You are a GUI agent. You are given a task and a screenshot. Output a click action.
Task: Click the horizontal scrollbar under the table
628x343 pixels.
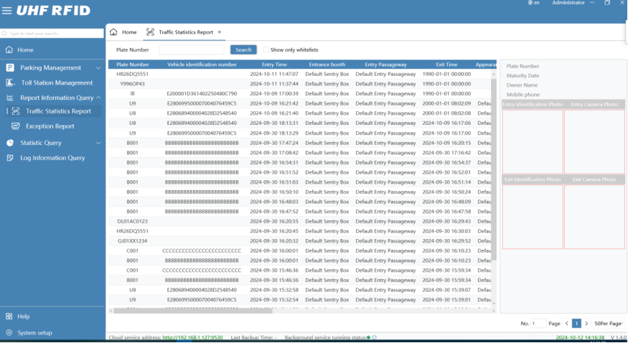click(192, 311)
